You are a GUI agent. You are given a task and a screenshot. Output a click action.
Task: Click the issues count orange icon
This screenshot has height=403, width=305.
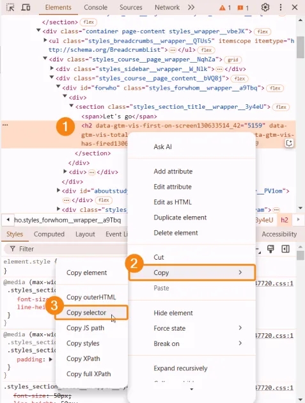tap(240, 8)
